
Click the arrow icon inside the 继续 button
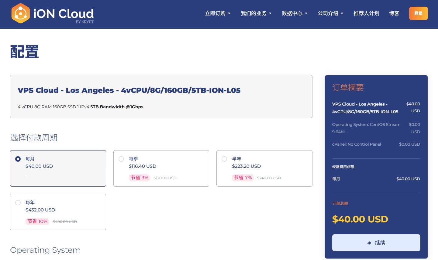[x=369, y=243]
